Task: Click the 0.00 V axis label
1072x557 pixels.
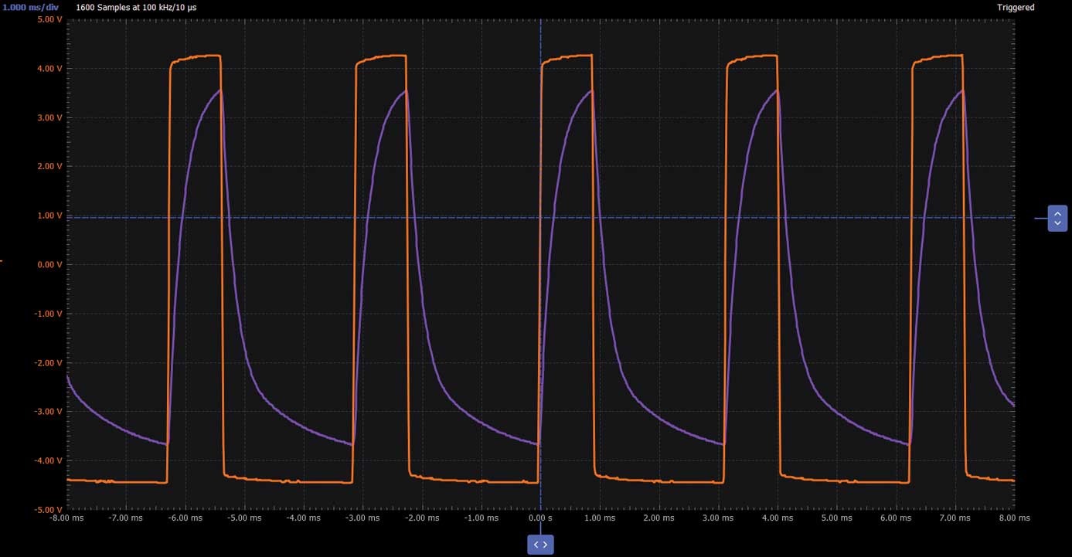Action: pos(49,264)
